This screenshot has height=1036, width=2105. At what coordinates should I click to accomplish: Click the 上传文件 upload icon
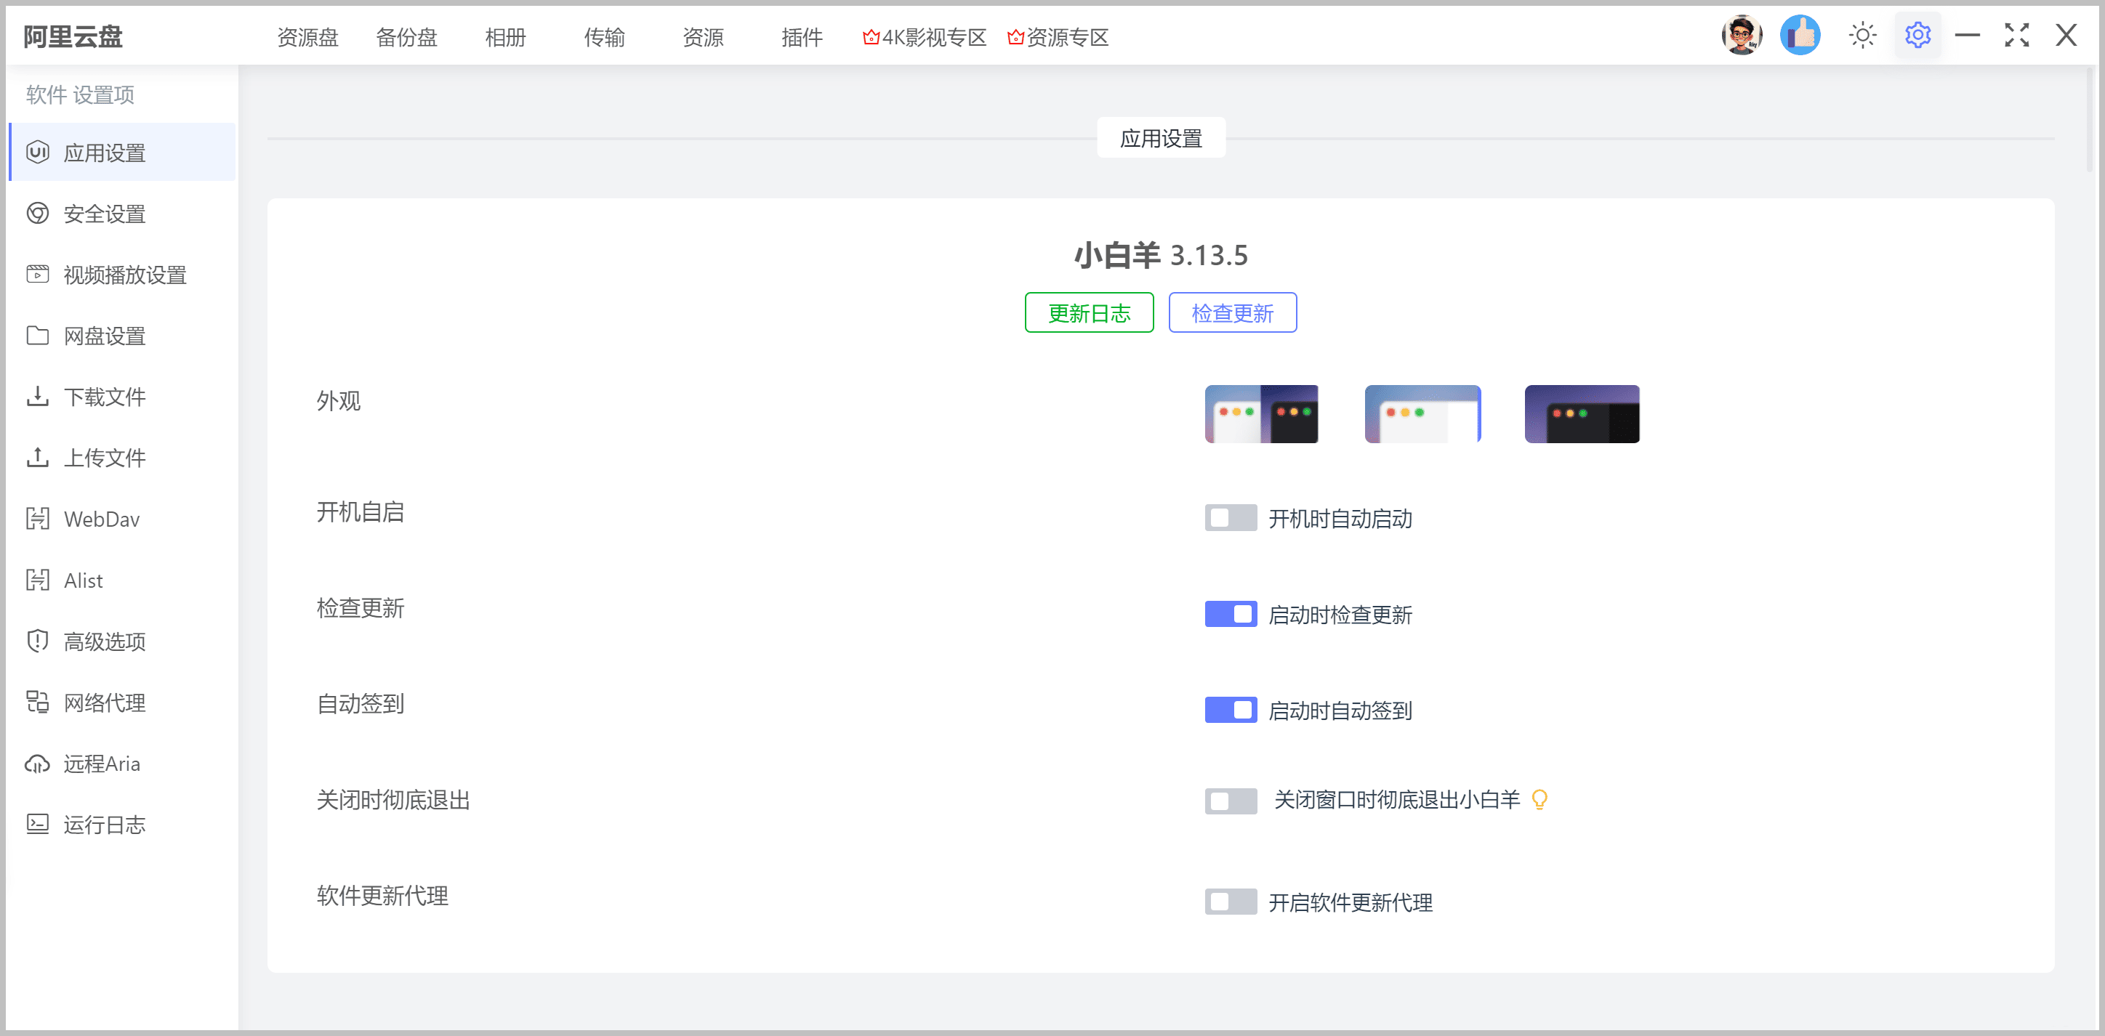(x=38, y=458)
